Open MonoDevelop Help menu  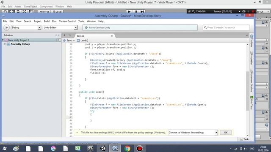[101, 21]
